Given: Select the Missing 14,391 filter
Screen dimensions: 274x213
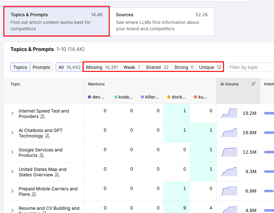Looking at the screenshot, I should [102, 67].
